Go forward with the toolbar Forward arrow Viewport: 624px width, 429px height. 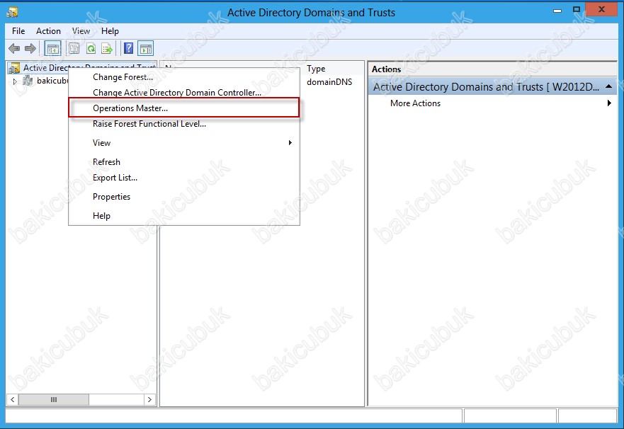click(30, 49)
